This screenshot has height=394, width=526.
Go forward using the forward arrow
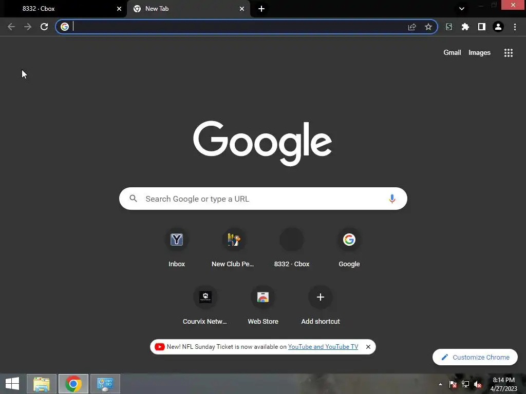[28, 27]
